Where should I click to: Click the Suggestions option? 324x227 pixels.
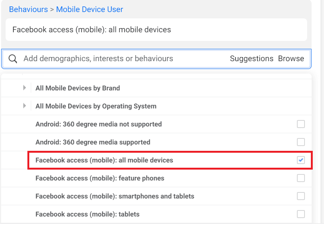pos(251,59)
